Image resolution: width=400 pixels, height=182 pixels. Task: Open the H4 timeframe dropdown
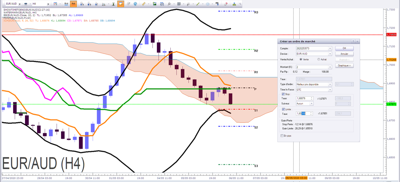point(41,4)
